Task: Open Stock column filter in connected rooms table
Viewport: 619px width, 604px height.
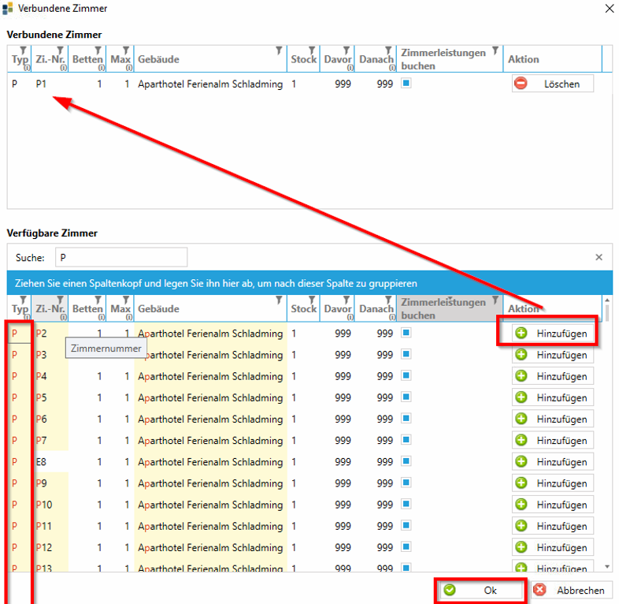Action: [312, 51]
